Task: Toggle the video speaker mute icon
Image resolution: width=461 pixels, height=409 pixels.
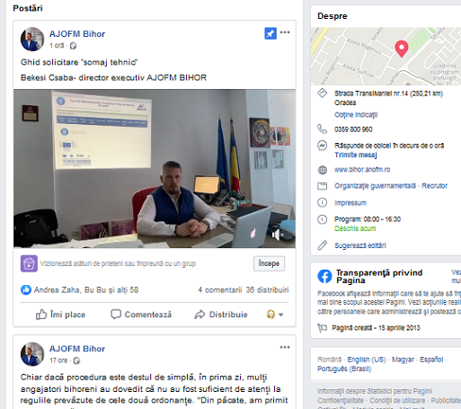Action: (x=276, y=235)
